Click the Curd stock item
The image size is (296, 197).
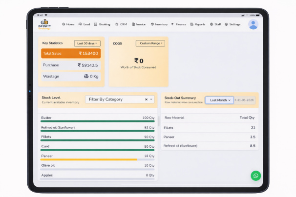[45, 146]
